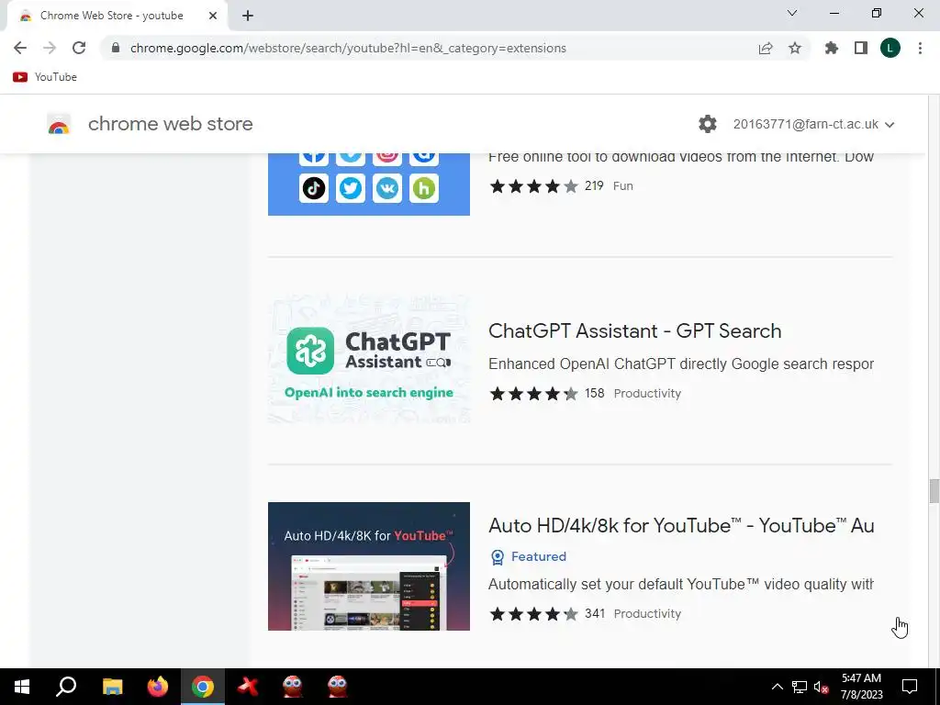The width and height of the screenshot is (940, 705).
Task: Bookmark this page with the star icon
Action: tap(795, 48)
